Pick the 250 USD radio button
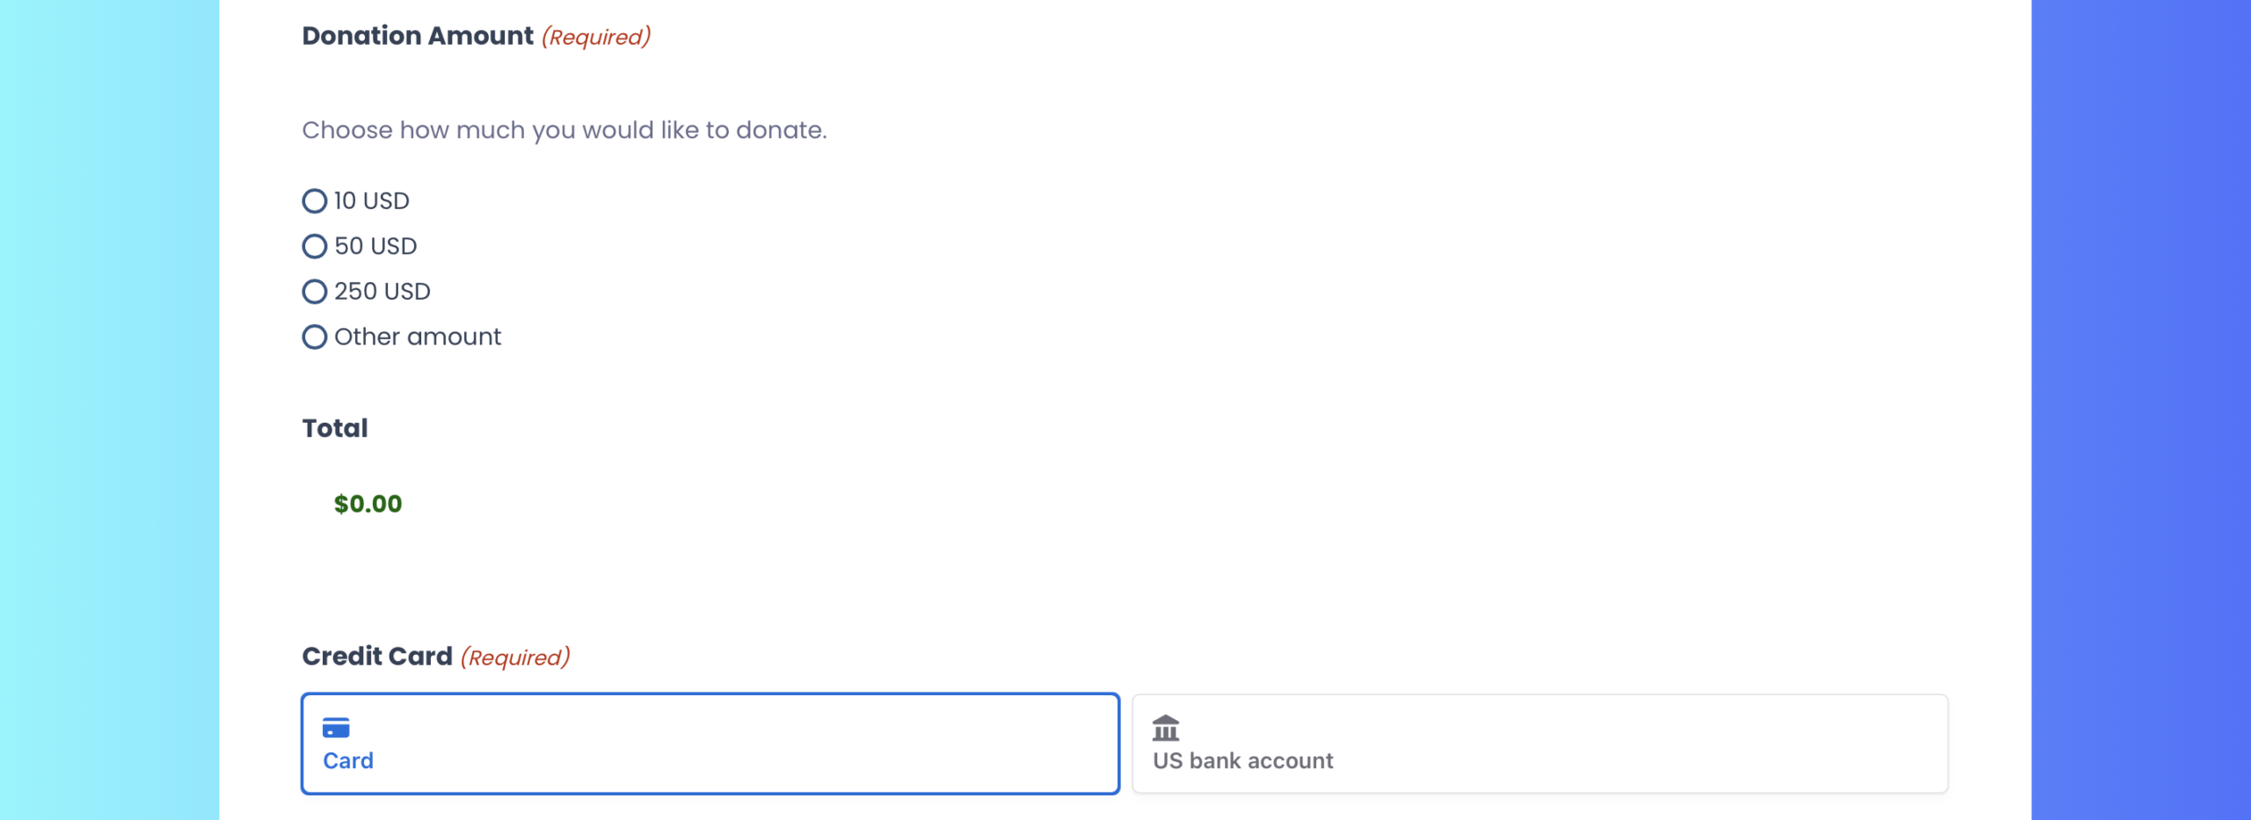 pyautogui.click(x=314, y=292)
